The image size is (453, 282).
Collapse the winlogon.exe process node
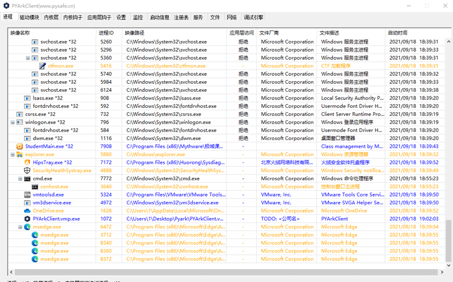(x=13, y=122)
